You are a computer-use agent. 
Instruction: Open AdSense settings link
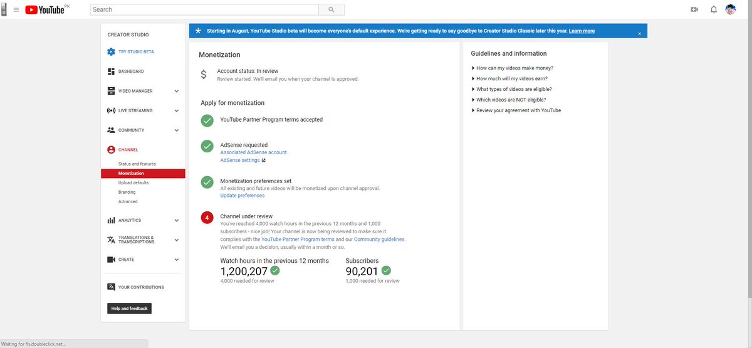click(239, 161)
